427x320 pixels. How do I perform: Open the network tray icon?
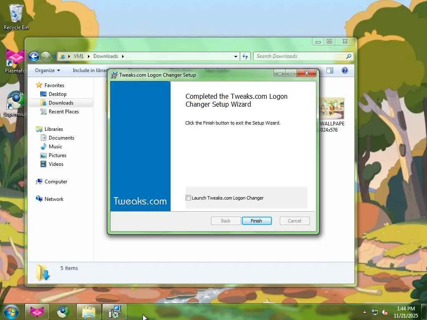(x=375, y=312)
